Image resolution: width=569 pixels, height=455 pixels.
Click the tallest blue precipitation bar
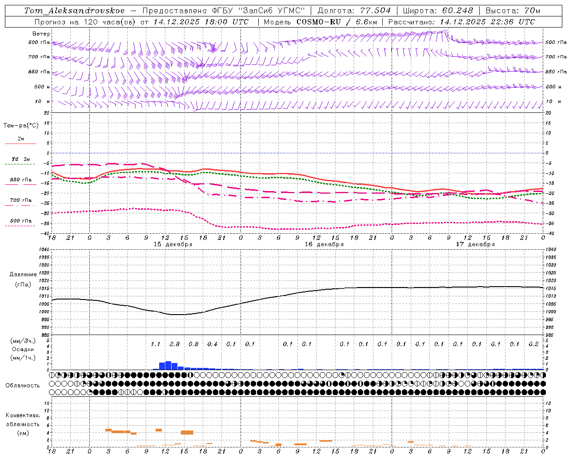[x=168, y=365]
